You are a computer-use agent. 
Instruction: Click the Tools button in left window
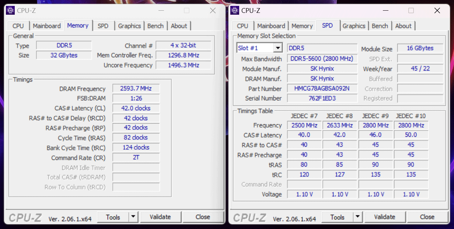pyautogui.click(x=113, y=217)
